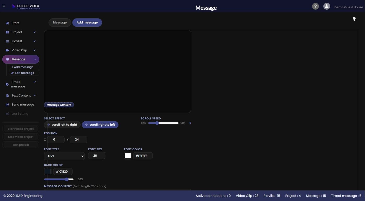The height and width of the screenshot is (201, 365).
Task: Click the Send message share icon
Action: pyautogui.click(x=7, y=105)
